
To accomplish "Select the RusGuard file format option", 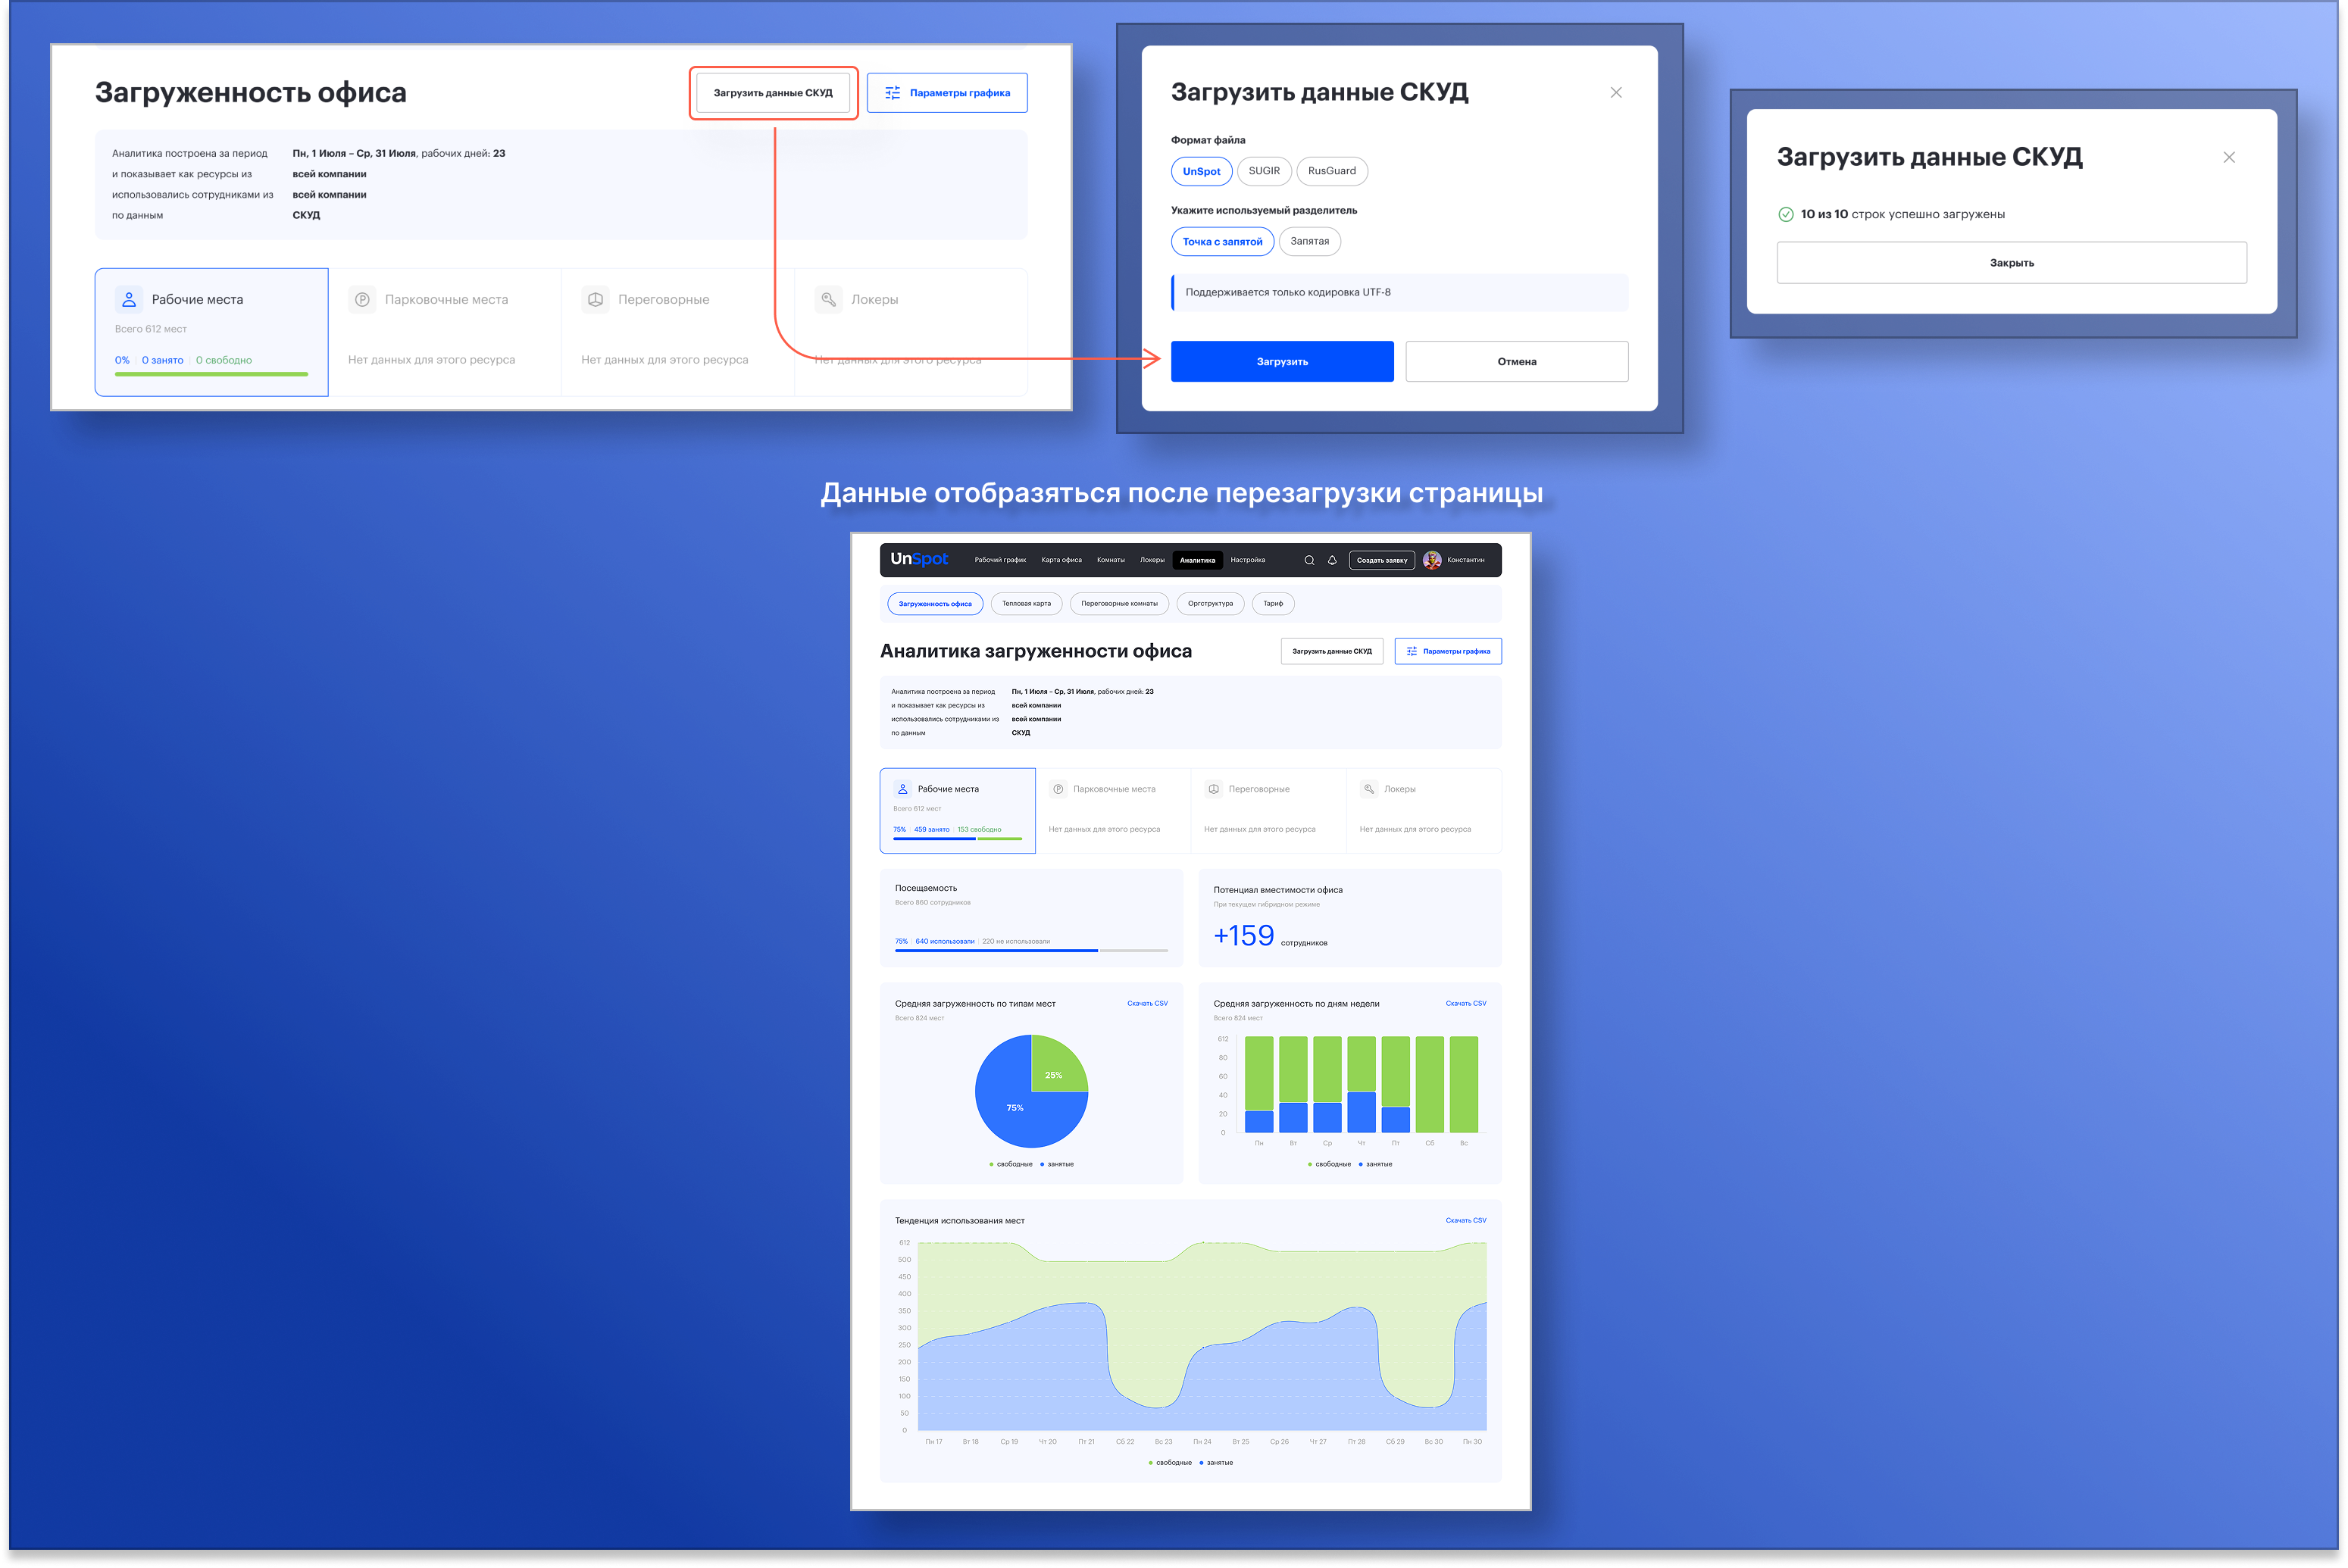I will point(1331,171).
